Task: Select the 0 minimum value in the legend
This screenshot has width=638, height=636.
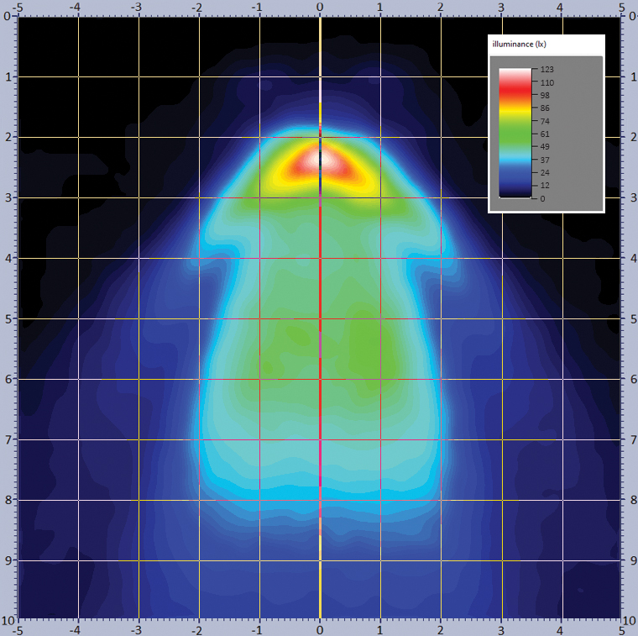Action: pos(543,198)
